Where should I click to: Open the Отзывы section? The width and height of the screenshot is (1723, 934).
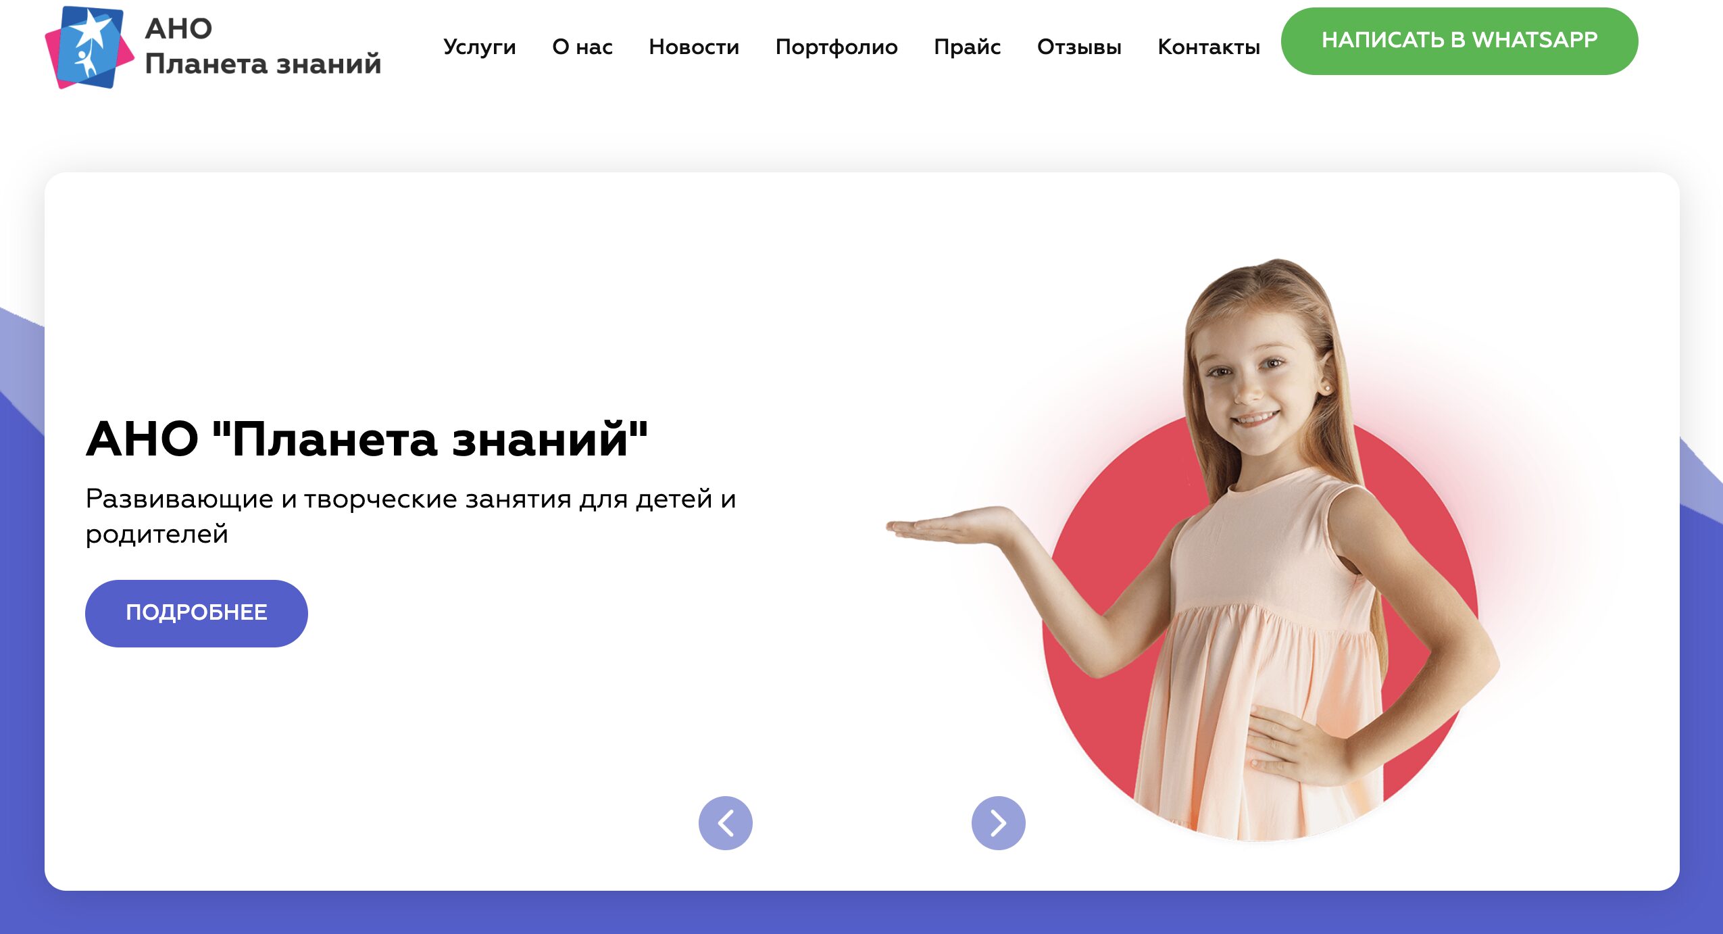tap(1078, 47)
